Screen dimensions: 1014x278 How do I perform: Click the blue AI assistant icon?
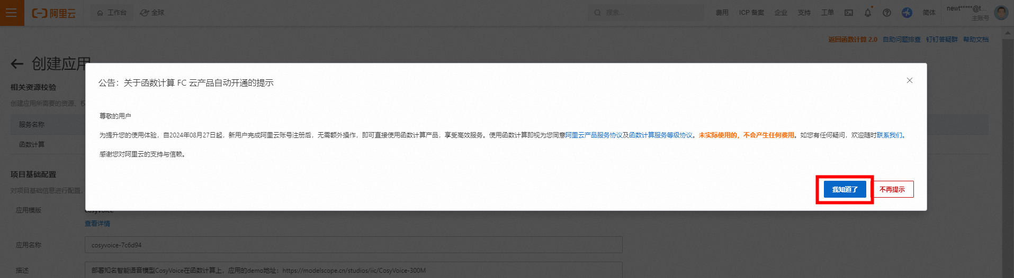point(907,13)
